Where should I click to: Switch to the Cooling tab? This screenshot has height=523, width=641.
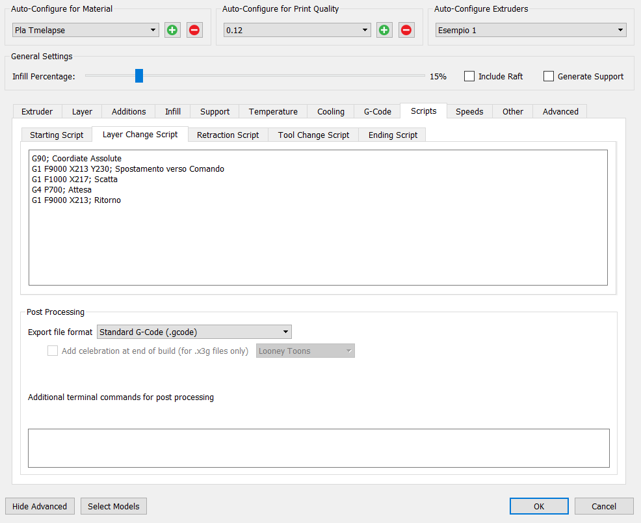point(331,112)
